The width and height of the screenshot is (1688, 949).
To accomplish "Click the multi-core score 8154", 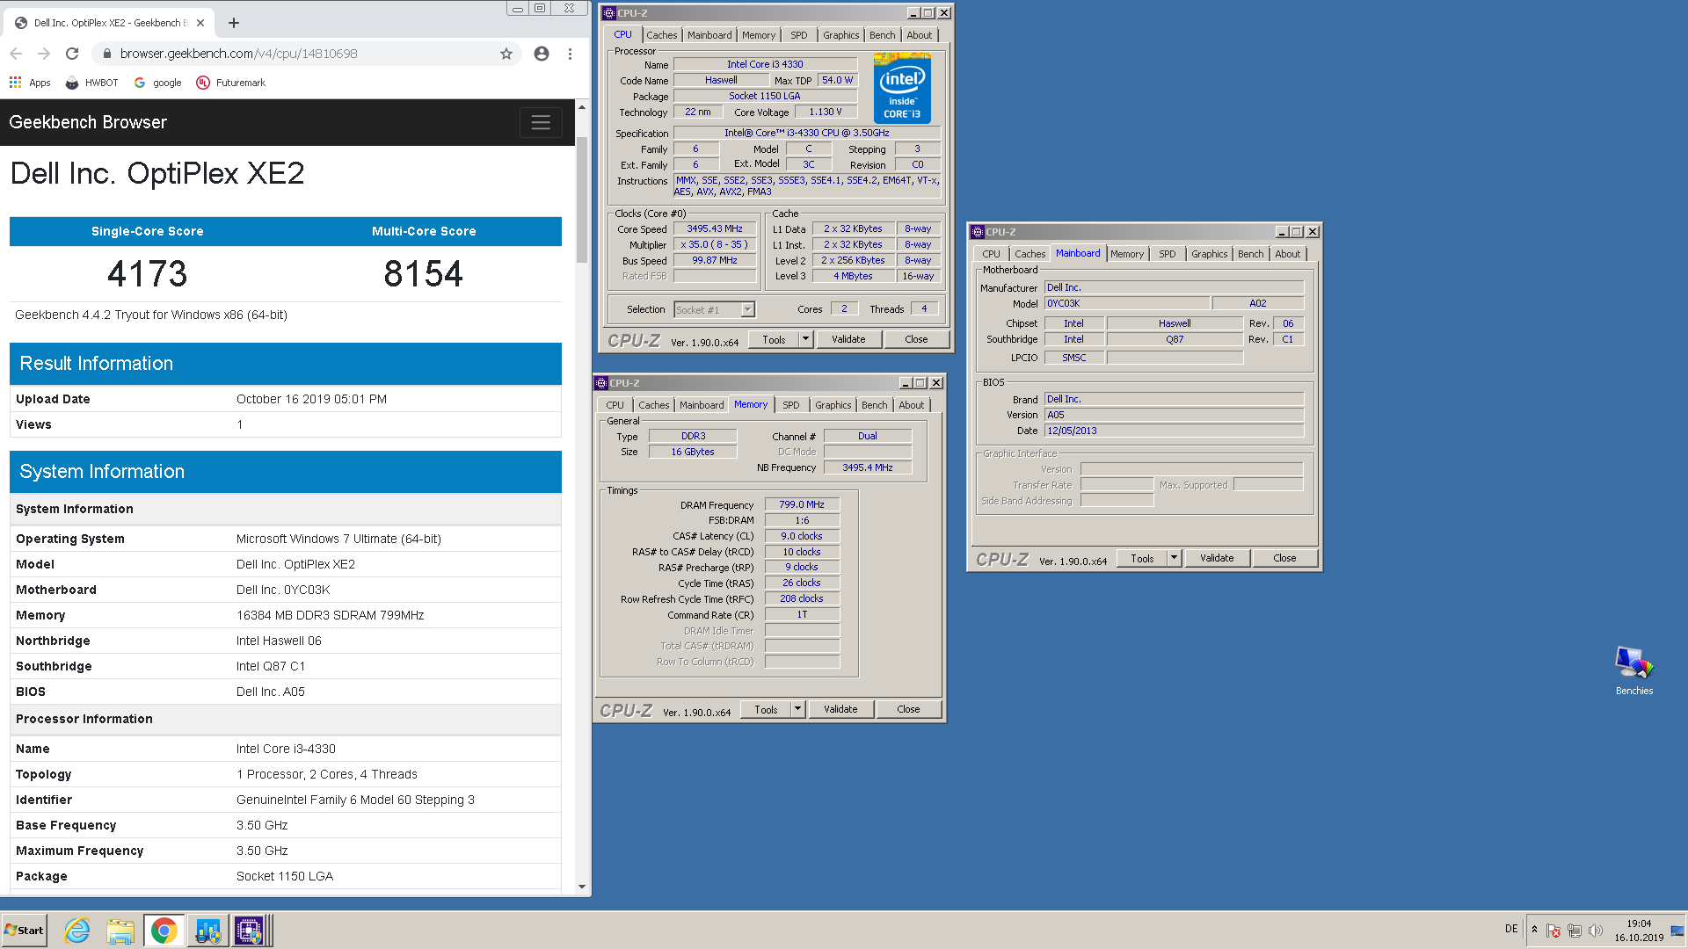I will coord(423,273).
